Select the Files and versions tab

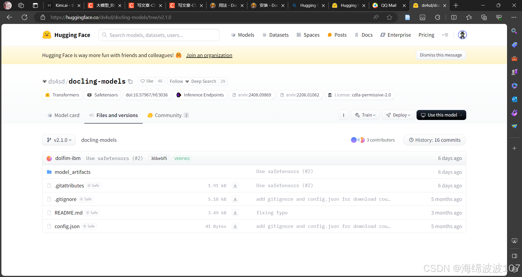pyautogui.click(x=113, y=115)
